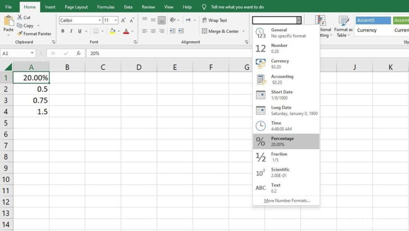Select cell A3 containing 0.75
This screenshot has height=231, width=409.
tap(31, 100)
